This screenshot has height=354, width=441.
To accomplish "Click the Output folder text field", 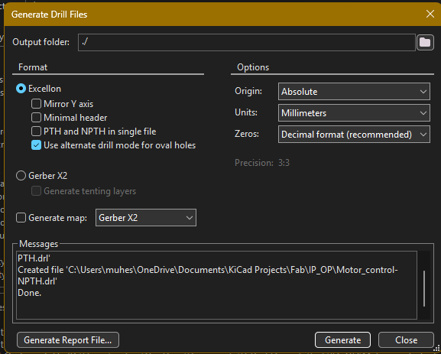I will point(247,43).
